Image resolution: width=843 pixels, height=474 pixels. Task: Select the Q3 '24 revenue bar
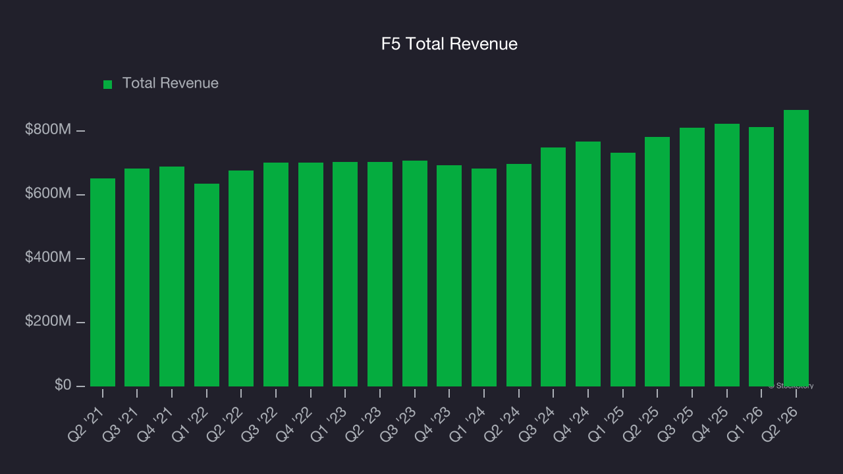tap(553, 267)
